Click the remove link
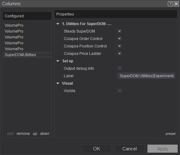The height and width of the screenshot is (155, 180). [23, 134]
